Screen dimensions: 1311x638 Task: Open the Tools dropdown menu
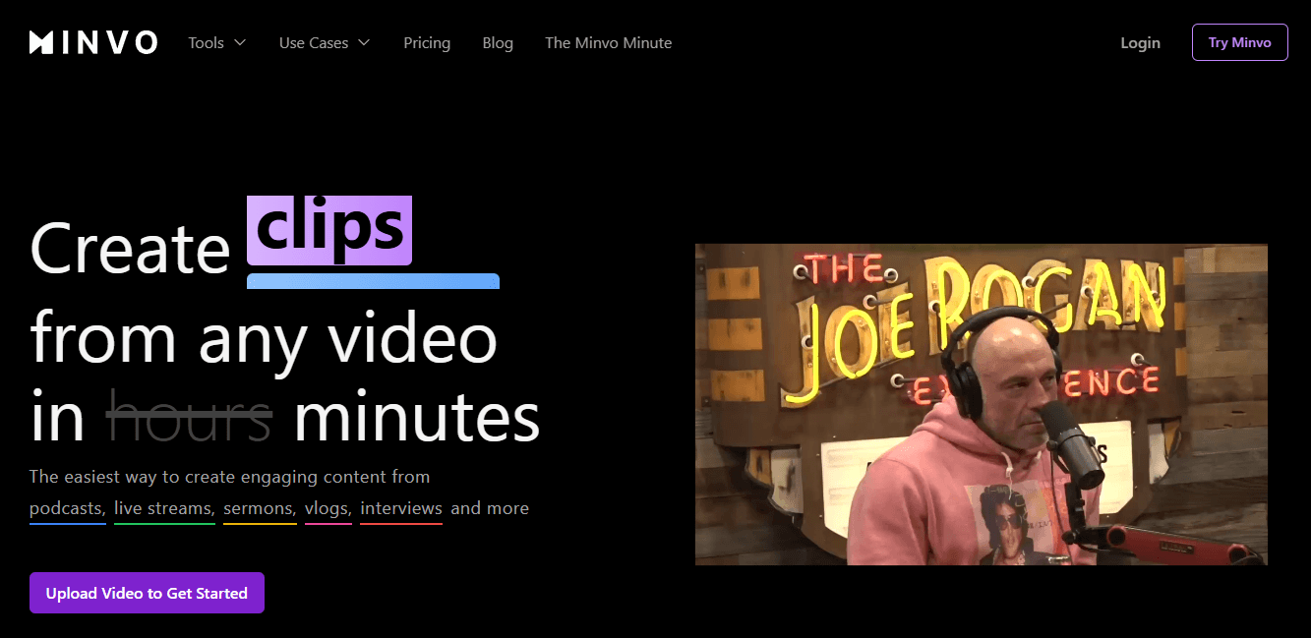pos(217,42)
